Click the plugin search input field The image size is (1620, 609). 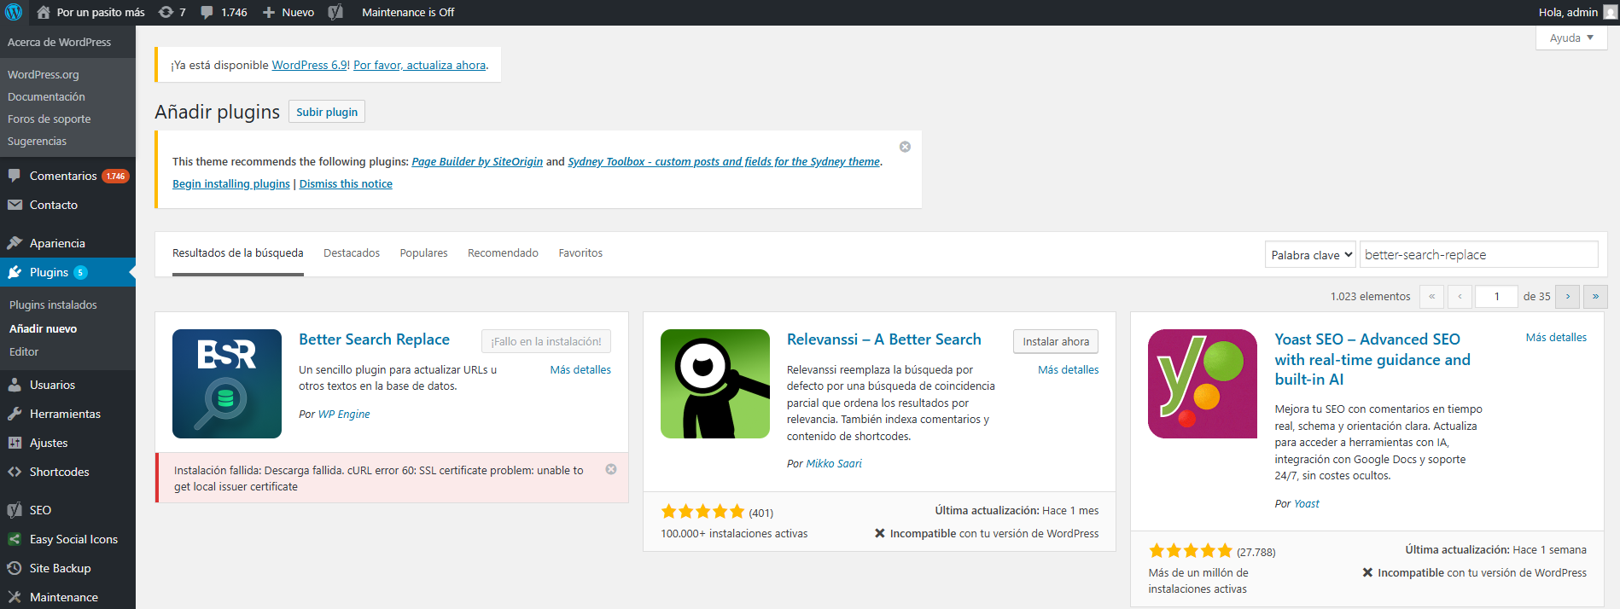tap(1478, 255)
